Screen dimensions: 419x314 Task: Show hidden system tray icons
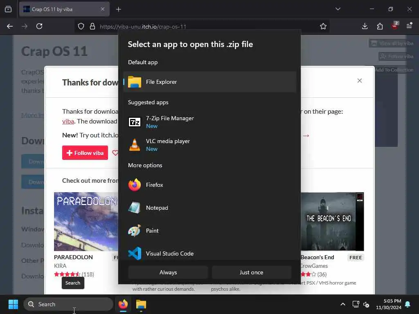coord(343,304)
